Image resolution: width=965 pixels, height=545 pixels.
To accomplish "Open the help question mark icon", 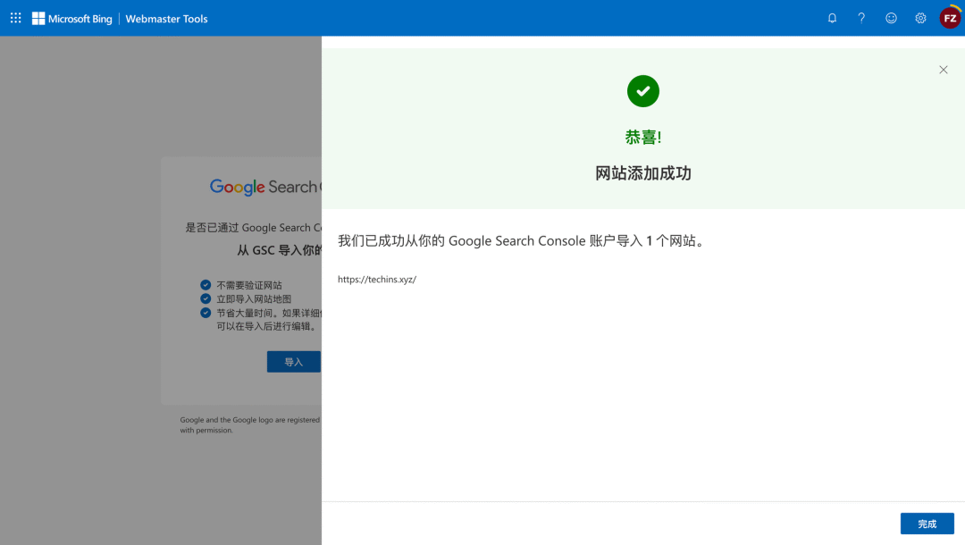I will (861, 19).
